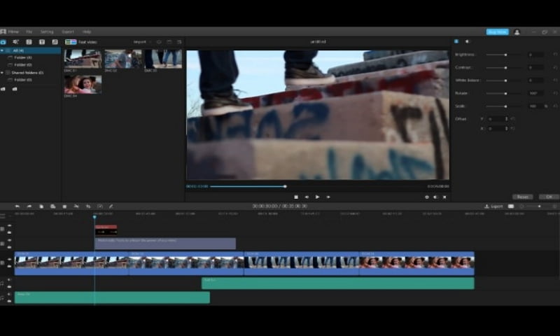The width and height of the screenshot is (560, 336).
Task: Click the Export button above timeline
Action: [493, 206]
